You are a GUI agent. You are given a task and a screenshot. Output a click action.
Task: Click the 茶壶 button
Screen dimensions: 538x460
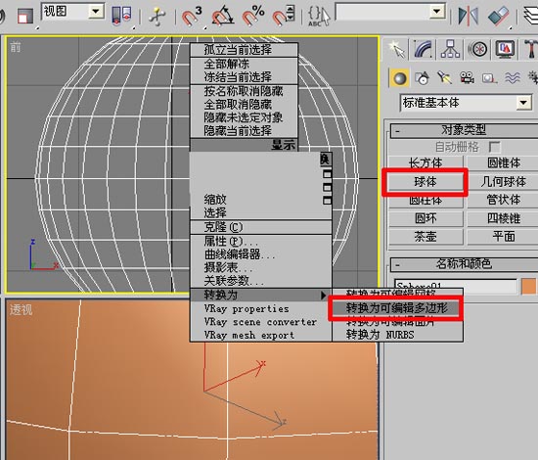coord(426,237)
